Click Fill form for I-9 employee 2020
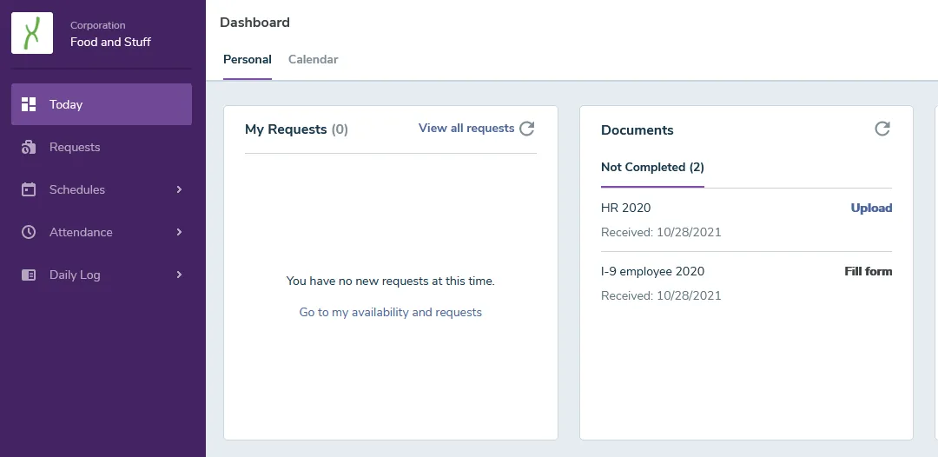This screenshot has height=457, width=938. [x=868, y=272]
